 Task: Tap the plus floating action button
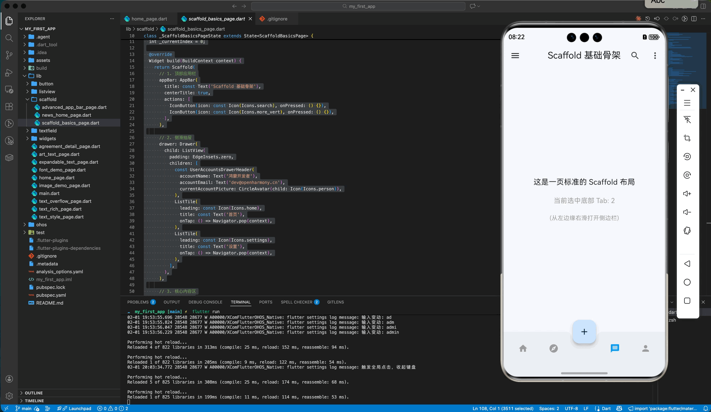coord(584,332)
